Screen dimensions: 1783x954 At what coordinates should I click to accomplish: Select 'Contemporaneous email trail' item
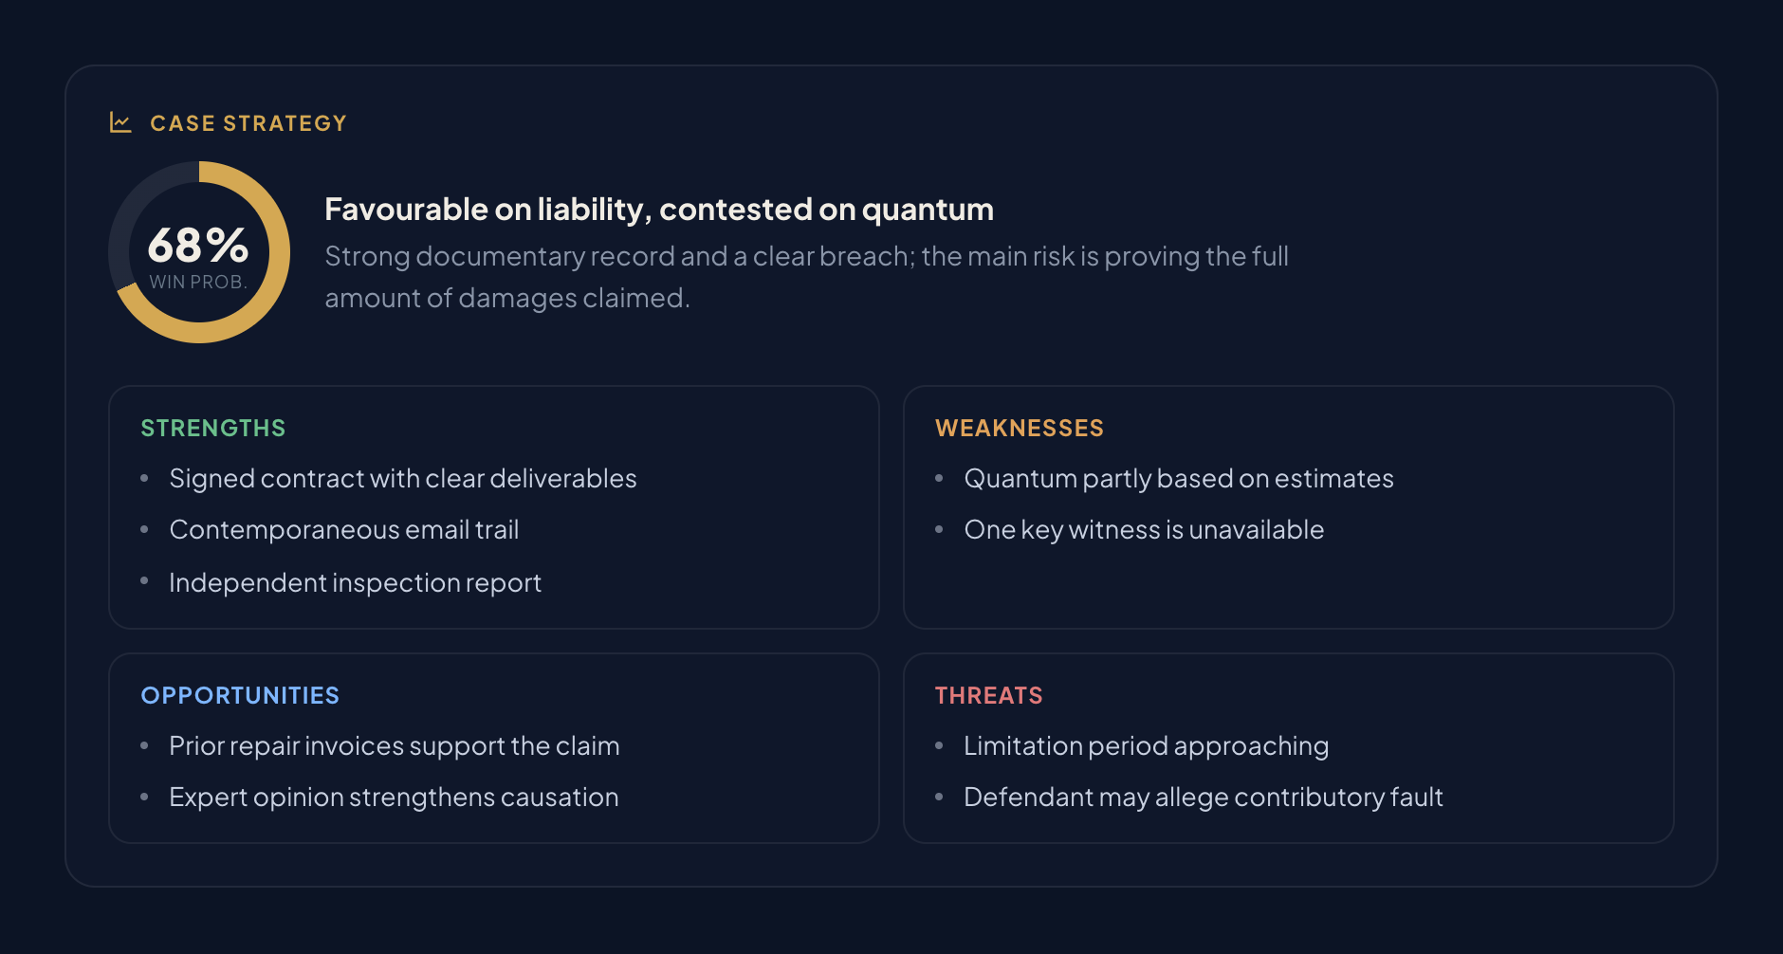point(344,530)
